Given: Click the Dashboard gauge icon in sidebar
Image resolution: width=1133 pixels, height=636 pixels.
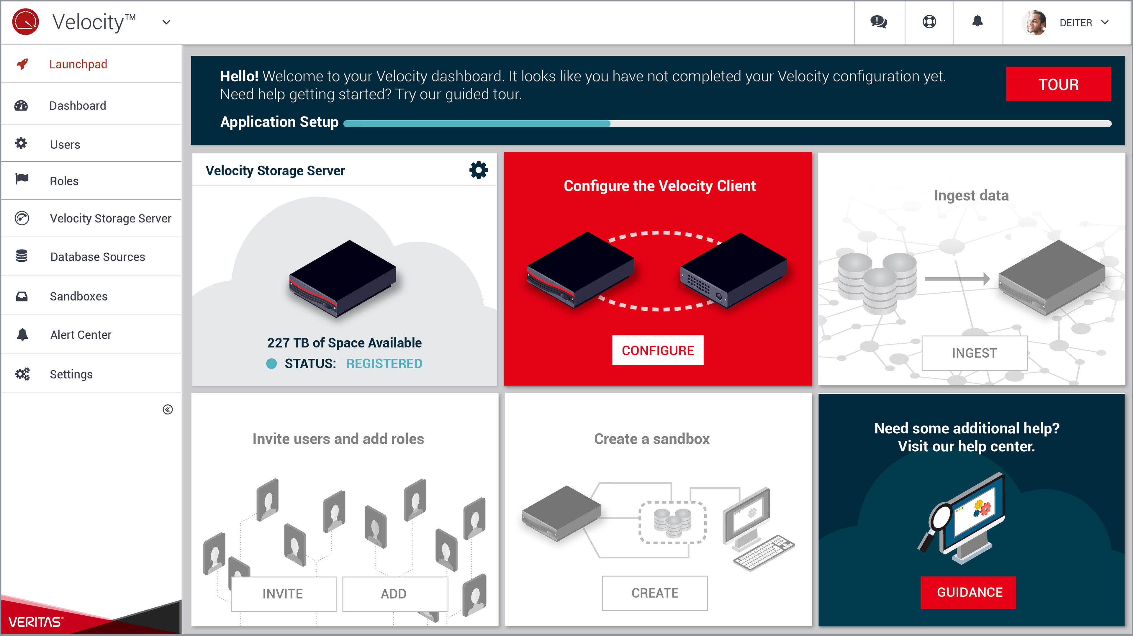Looking at the screenshot, I should coord(21,106).
